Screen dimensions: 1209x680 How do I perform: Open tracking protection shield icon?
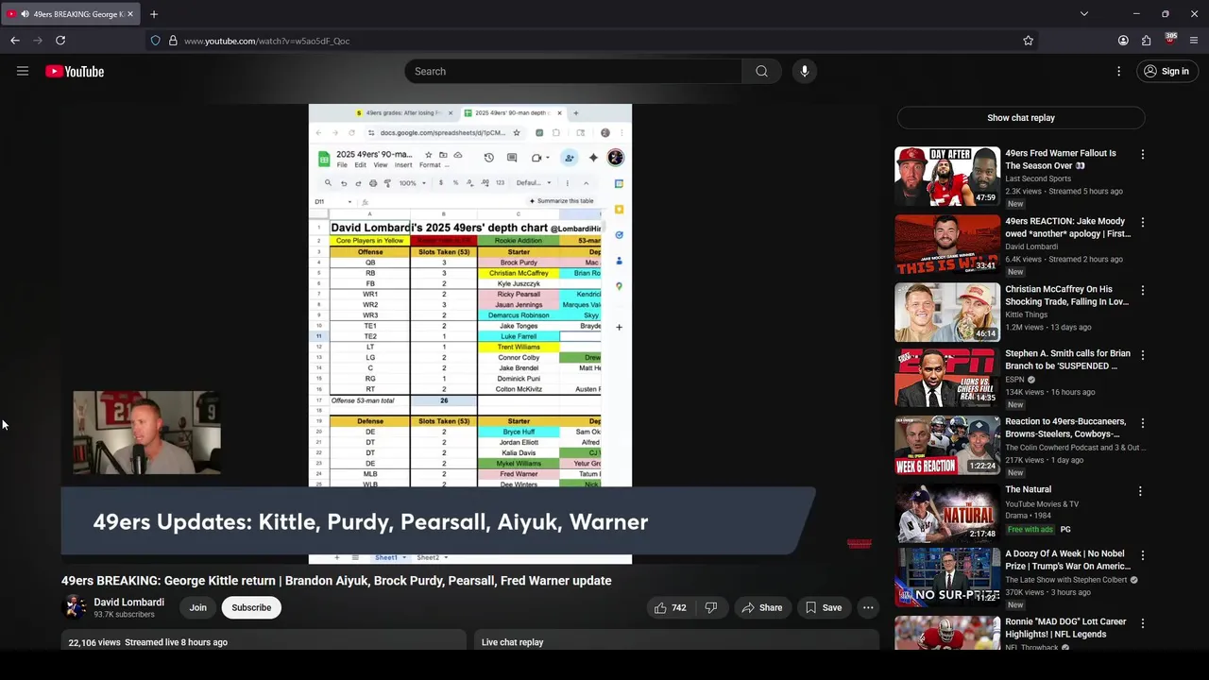(156, 41)
